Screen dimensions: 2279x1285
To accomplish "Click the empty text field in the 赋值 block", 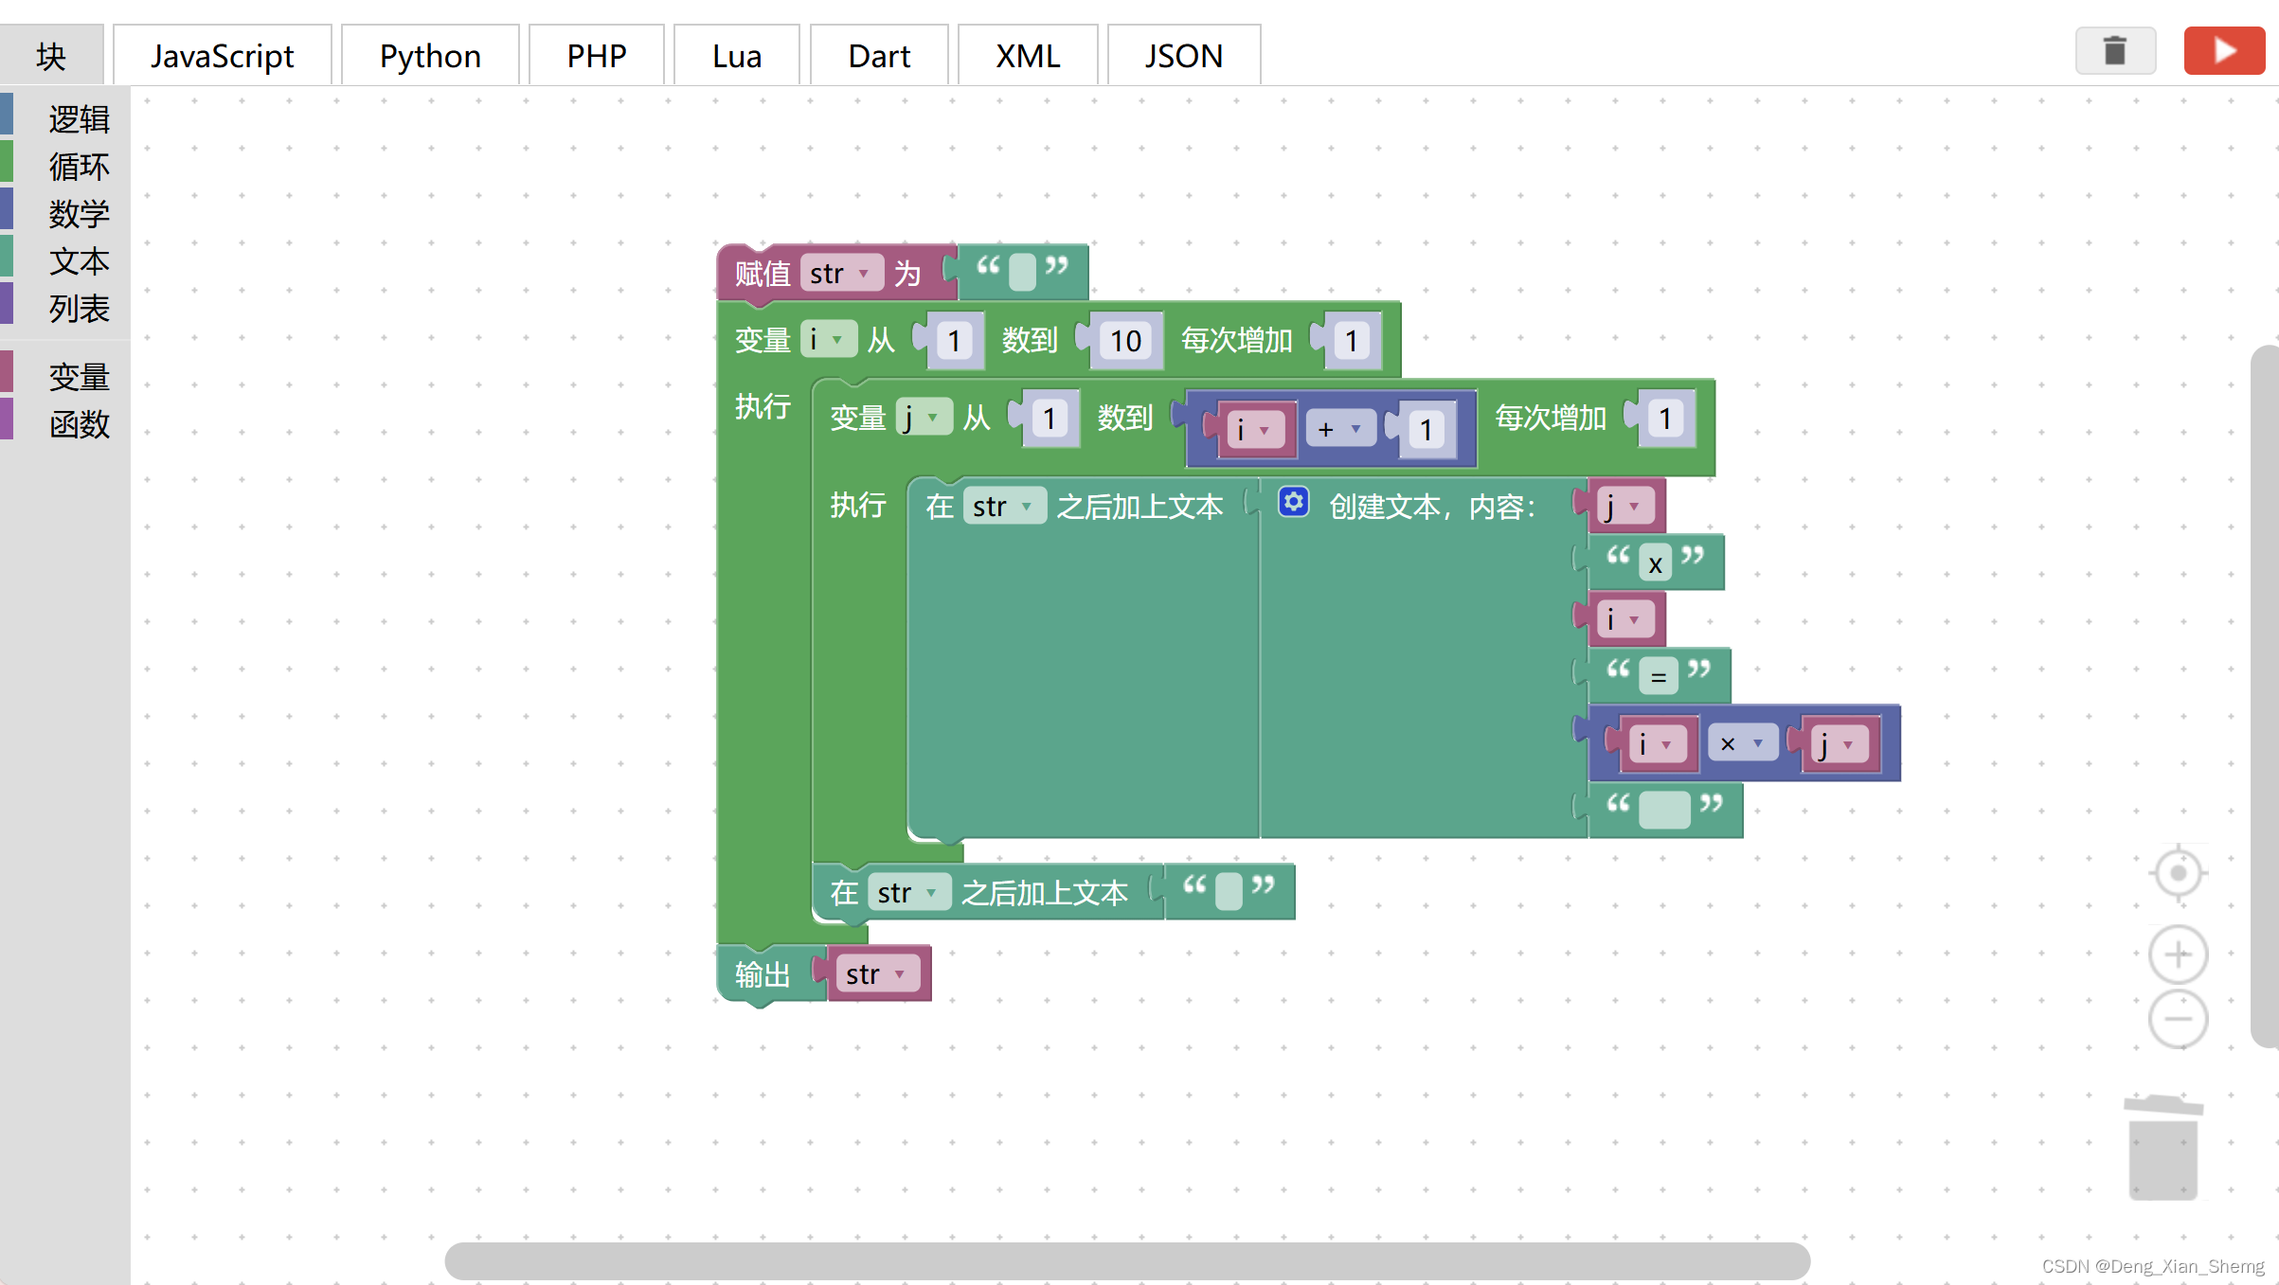I will [1022, 272].
